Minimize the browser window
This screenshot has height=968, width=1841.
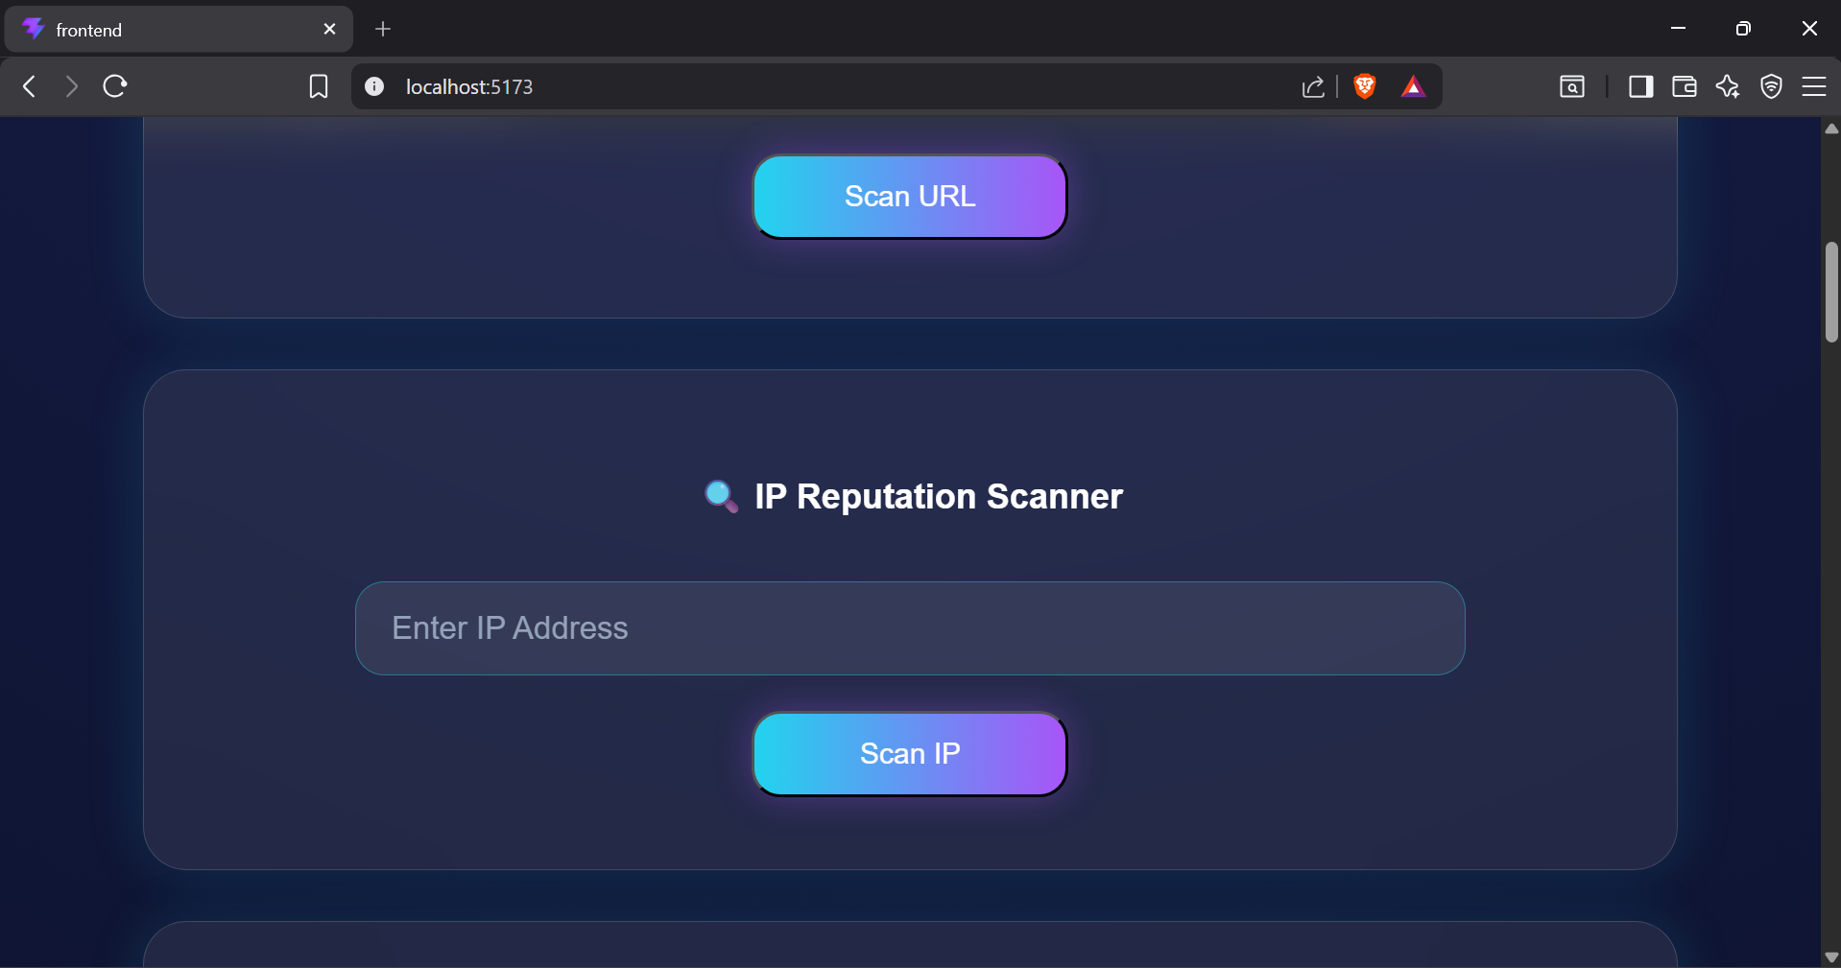1678,29
